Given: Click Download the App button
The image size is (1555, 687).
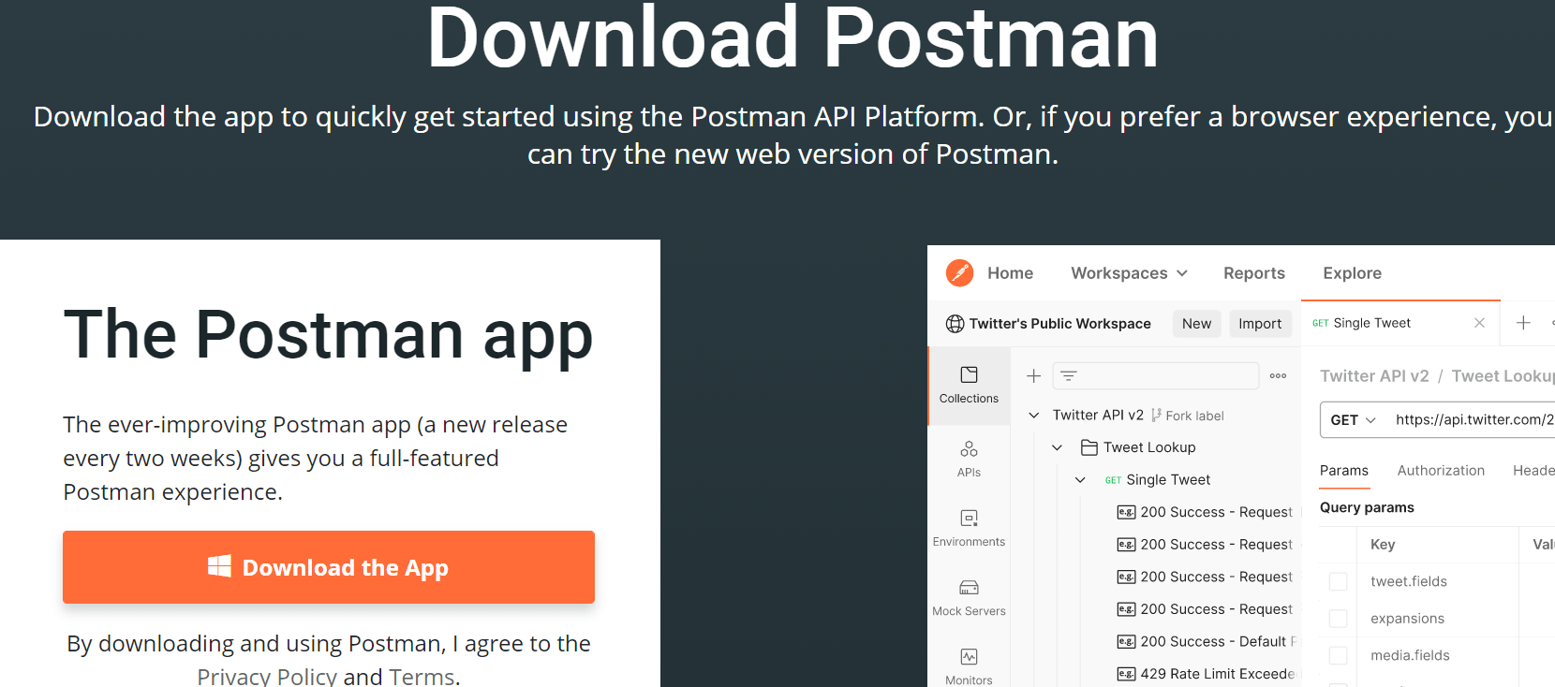Looking at the screenshot, I should [x=329, y=567].
